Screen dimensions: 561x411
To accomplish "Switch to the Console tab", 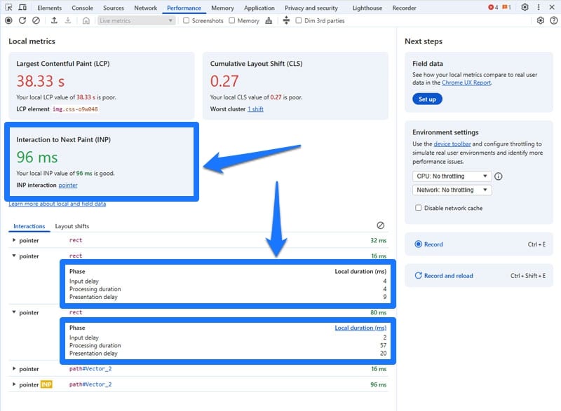I will coord(82,8).
